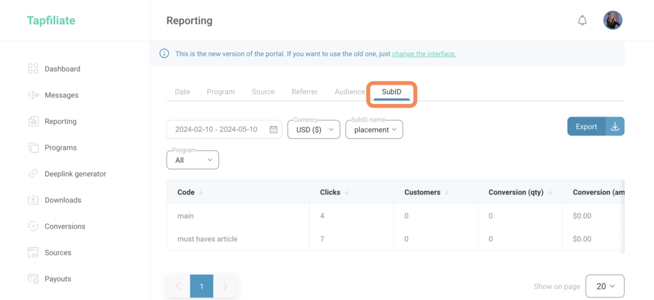The width and height of the screenshot is (654, 300).
Task: Click the download arrow icon beside Export
Action: coord(615,127)
